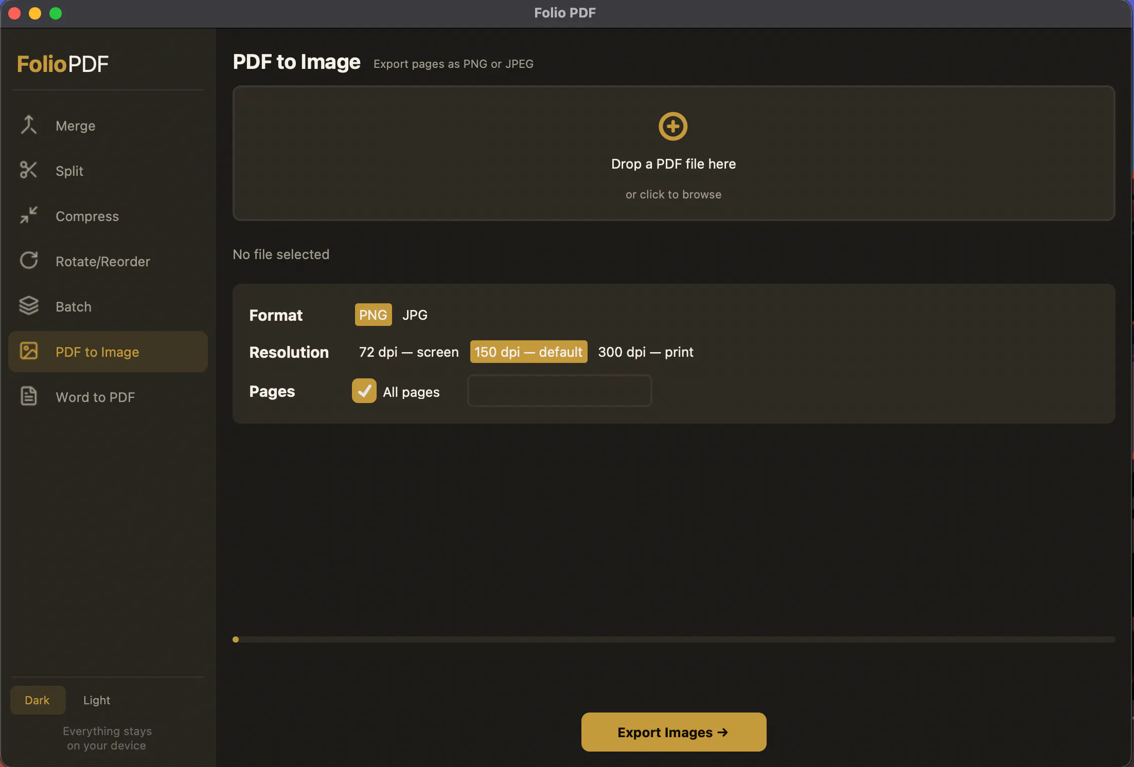Image resolution: width=1134 pixels, height=767 pixels.
Task: Click the Split scissors icon
Action: click(29, 170)
